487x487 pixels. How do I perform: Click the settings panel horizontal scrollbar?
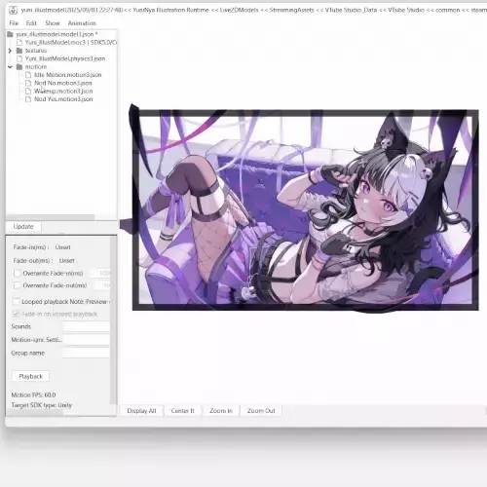[x=34, y=413]
